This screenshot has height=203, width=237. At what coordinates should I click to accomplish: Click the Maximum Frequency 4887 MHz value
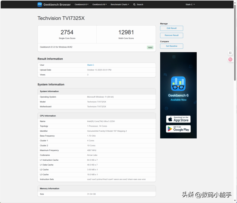(91, 150)
